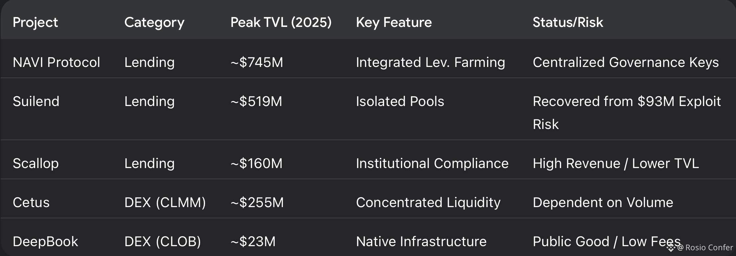
Task: Click the ~$745M TVL value
Action: 257,62
